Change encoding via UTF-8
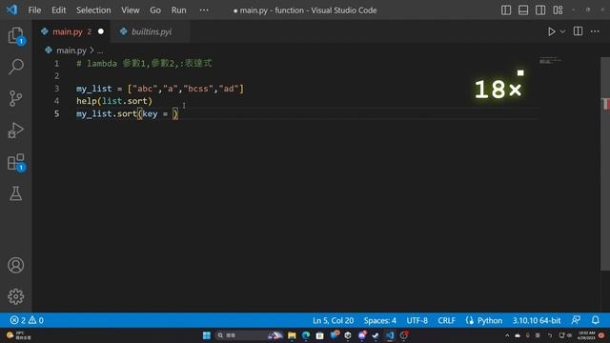The height and width of the screenshot is (343, 610). pos(417,320)
